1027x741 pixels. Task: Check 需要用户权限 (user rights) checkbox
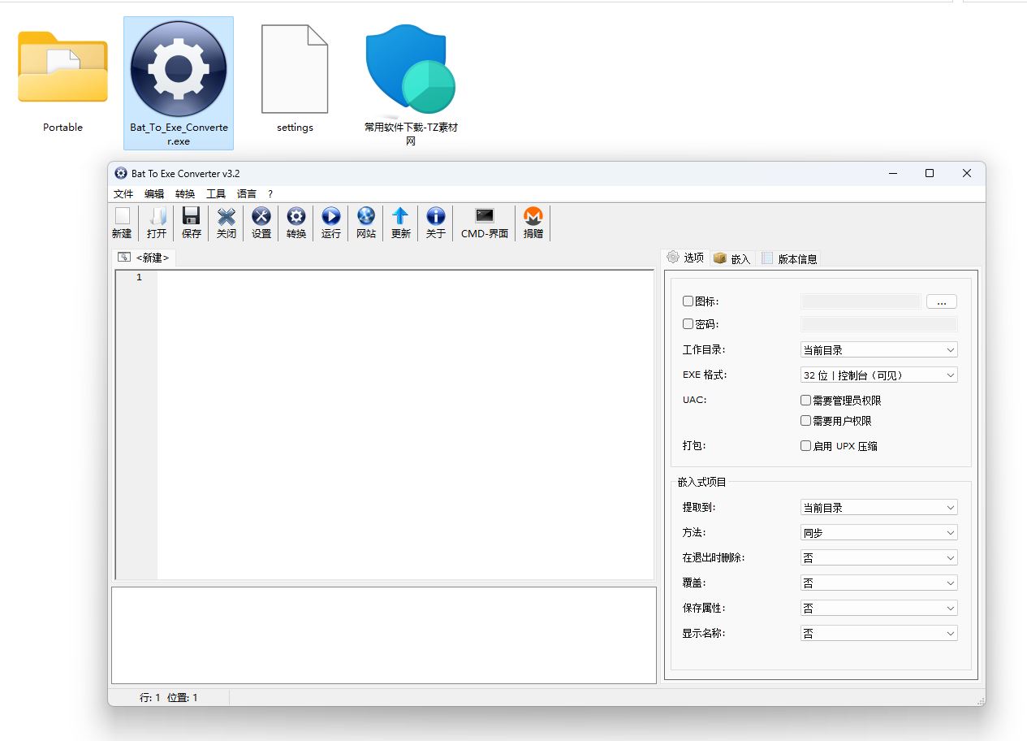click(806, 421)
